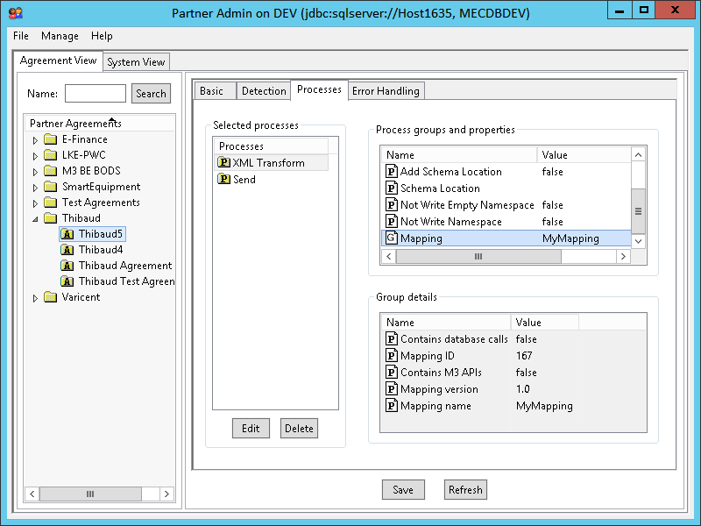
Task: Open the Manage menu
Action: point(60,36)
